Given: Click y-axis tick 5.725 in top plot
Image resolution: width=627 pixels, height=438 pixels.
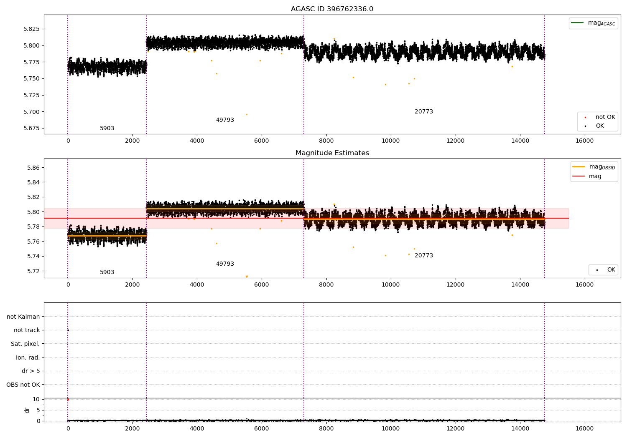Looking at the screenshot, I should point(32,95).
